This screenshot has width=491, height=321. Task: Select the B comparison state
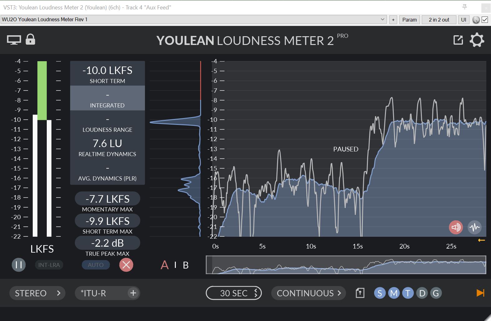click(x=186, y=265)
